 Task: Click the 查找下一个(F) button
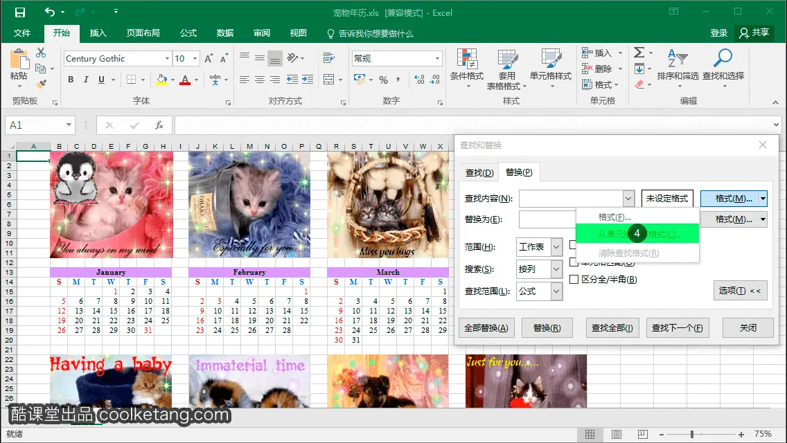pos(677,327)
